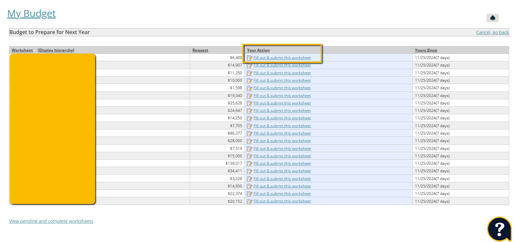515x242 pixels.
Task: Select the $3,228 request amount cell
Action: (217, 179)
